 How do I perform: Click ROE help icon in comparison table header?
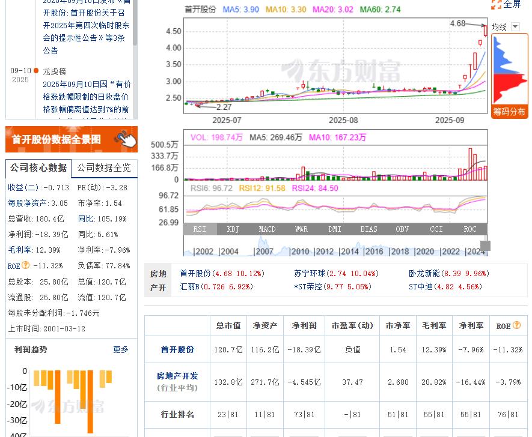[x=516, y=325]
